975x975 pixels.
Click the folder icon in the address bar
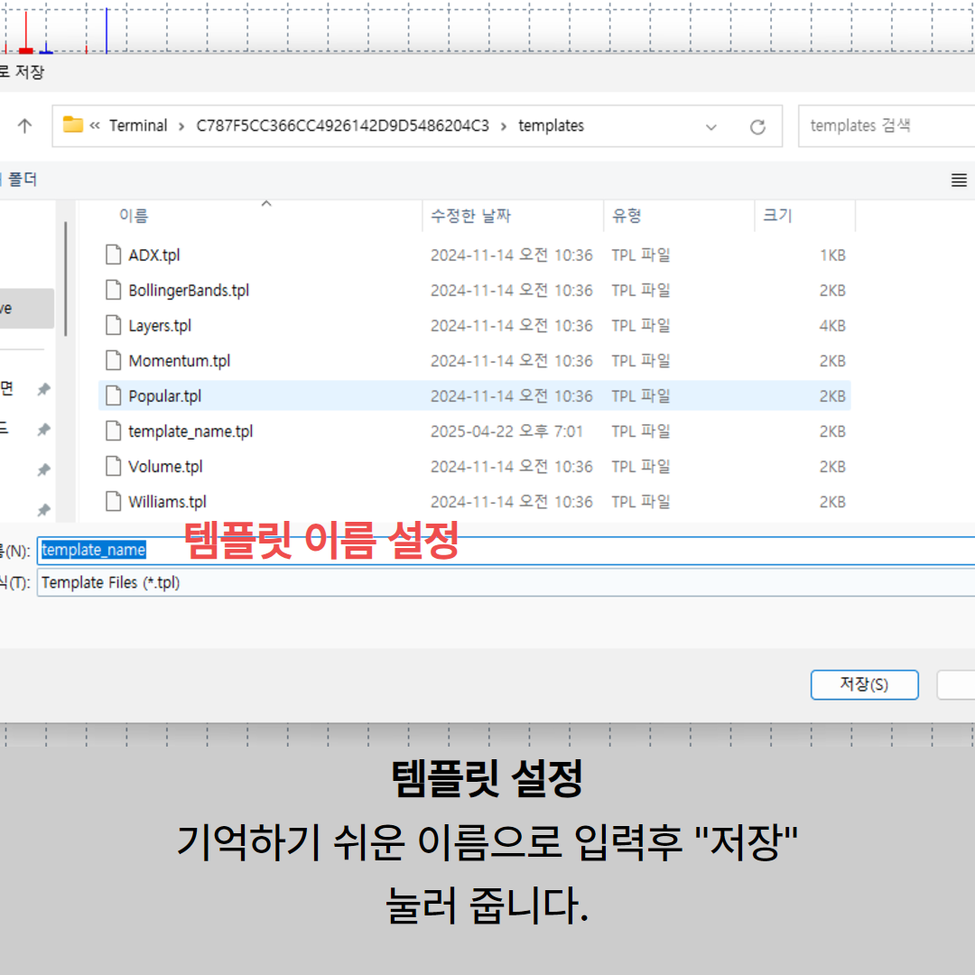click(x=73, y=125)
